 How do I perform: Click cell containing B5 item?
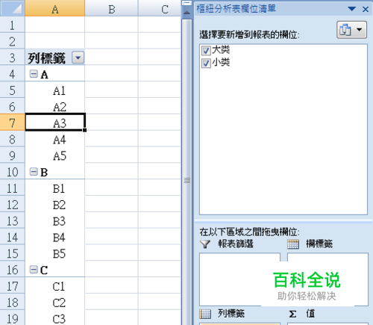[x=54, y=253]
